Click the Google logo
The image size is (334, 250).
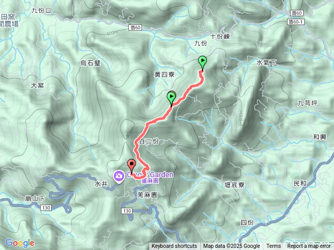click(x=20, y=243)
